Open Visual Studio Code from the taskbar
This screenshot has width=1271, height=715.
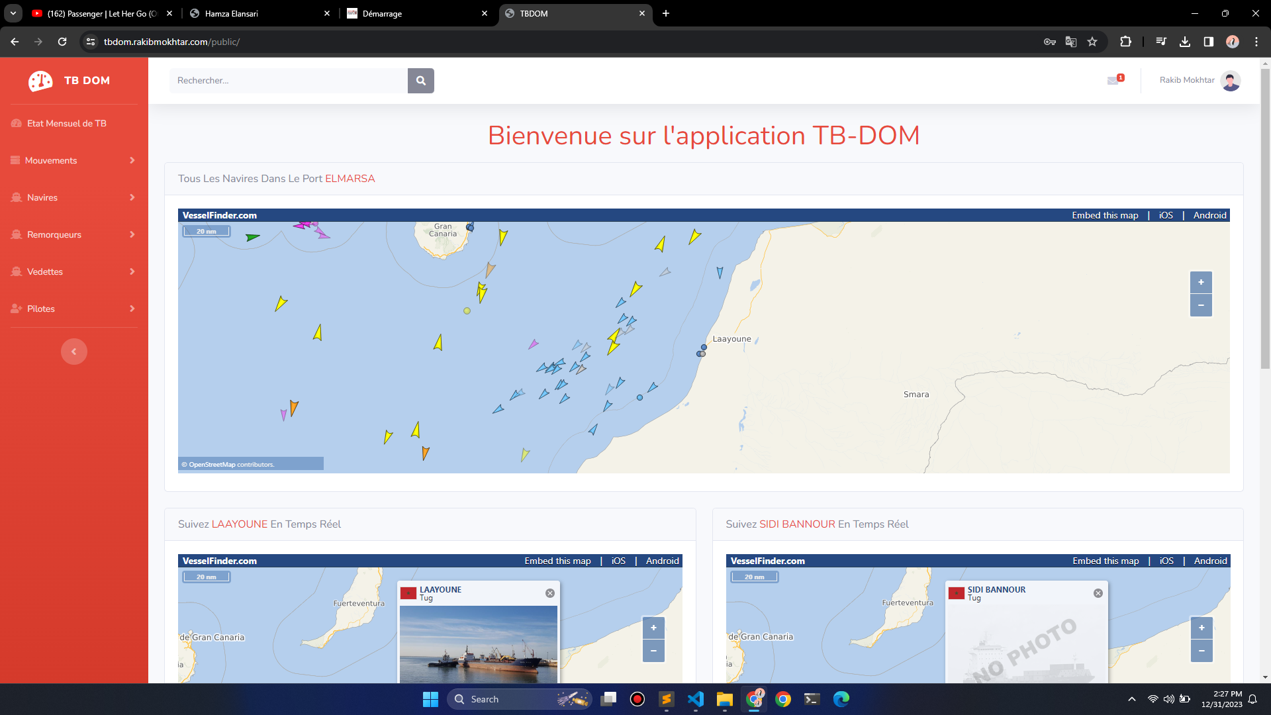(695, 699)
